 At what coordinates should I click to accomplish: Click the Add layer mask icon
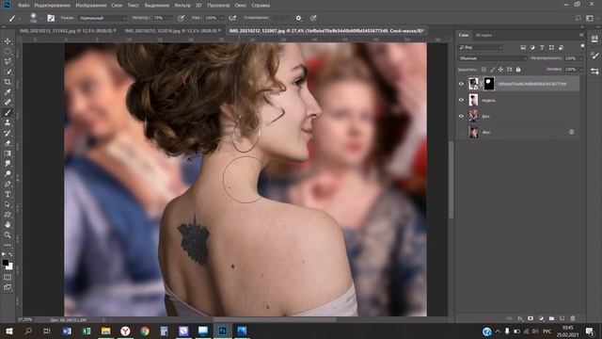[x=531, y=318]
